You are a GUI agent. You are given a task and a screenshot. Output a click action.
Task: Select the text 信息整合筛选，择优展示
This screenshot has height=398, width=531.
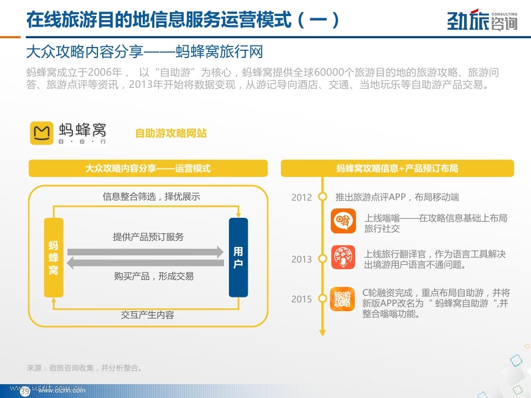[151, 197]
